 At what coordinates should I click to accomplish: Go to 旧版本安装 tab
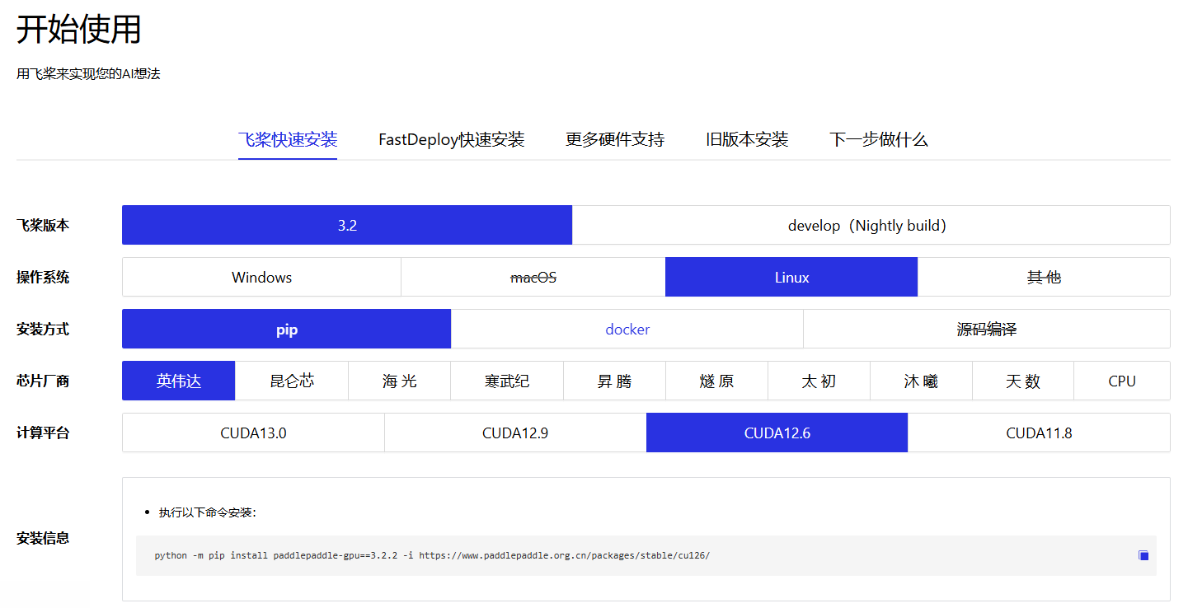747,139
